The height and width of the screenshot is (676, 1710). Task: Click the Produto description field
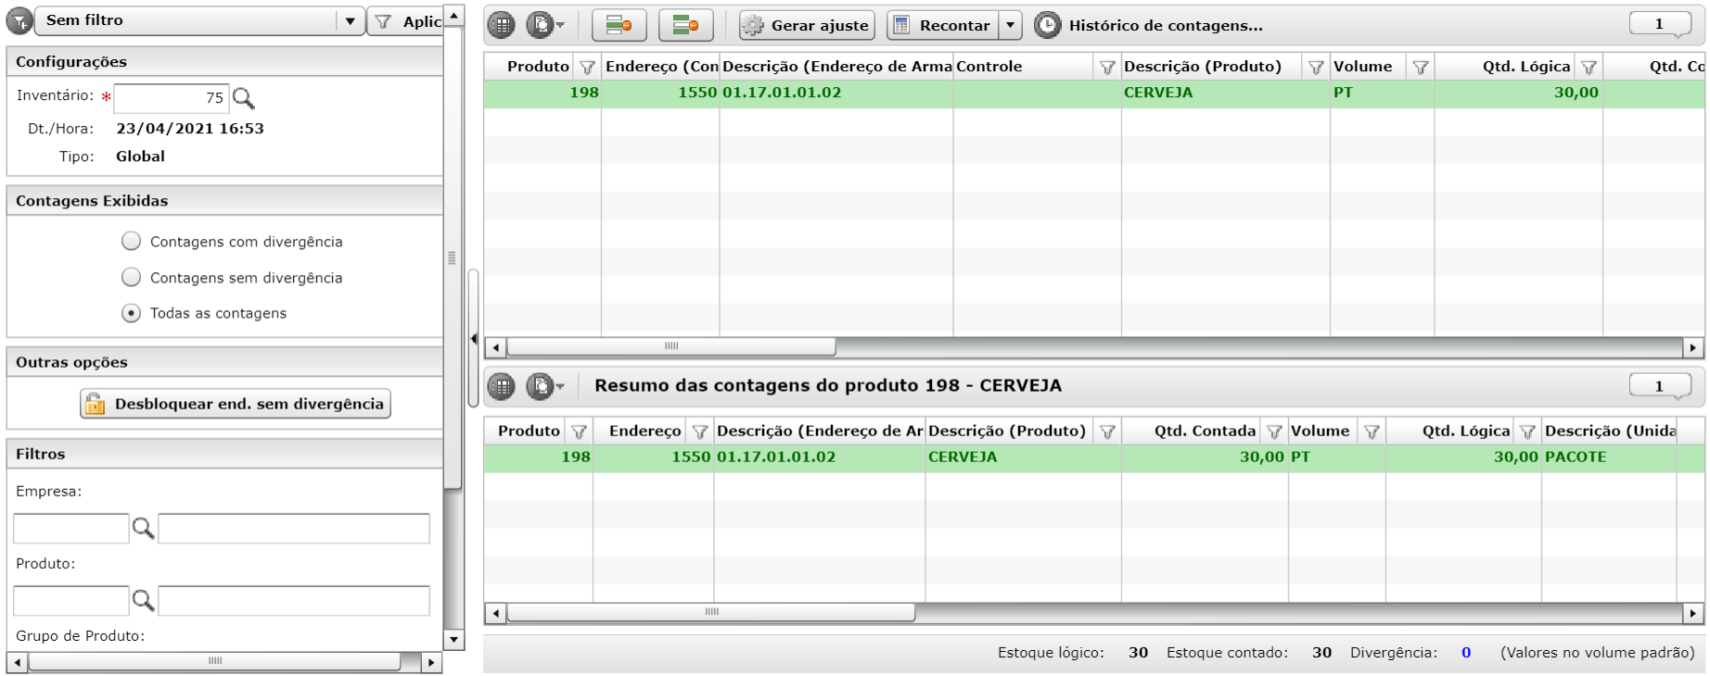tap(294, 600)
